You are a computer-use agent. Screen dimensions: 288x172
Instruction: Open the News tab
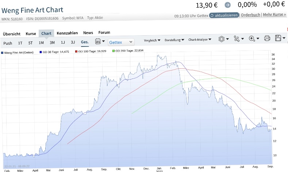pos(88,33)
